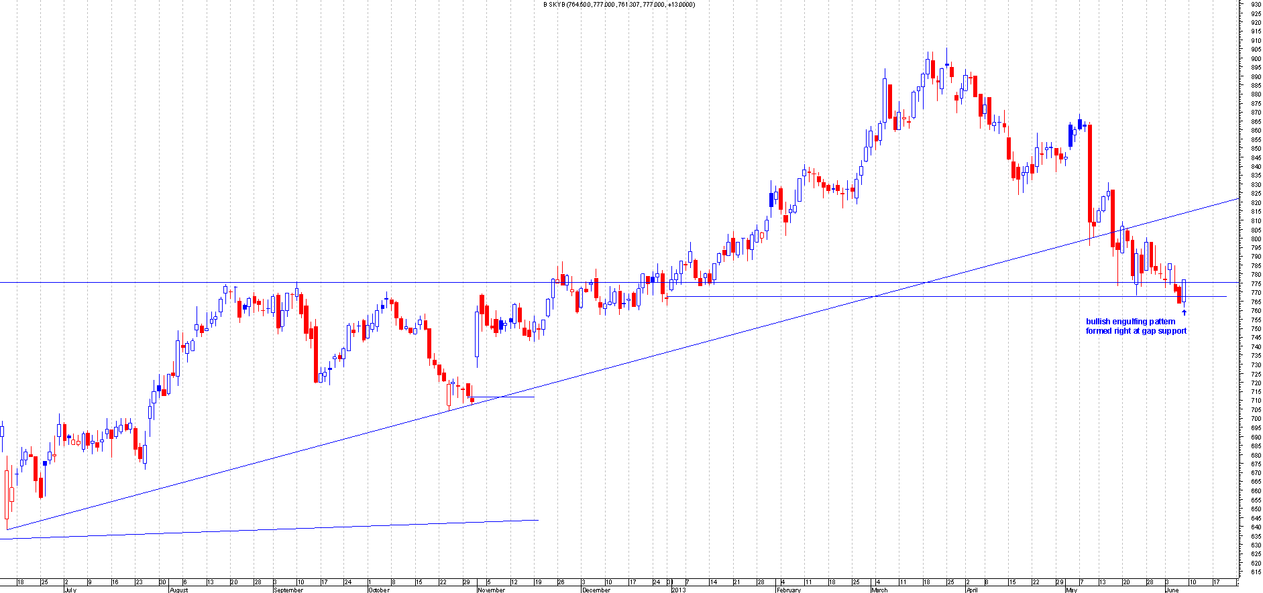This screenshot has width=1263, height=593.
Task: Click the November label on the date axis
Action: (x=491, y=590)
